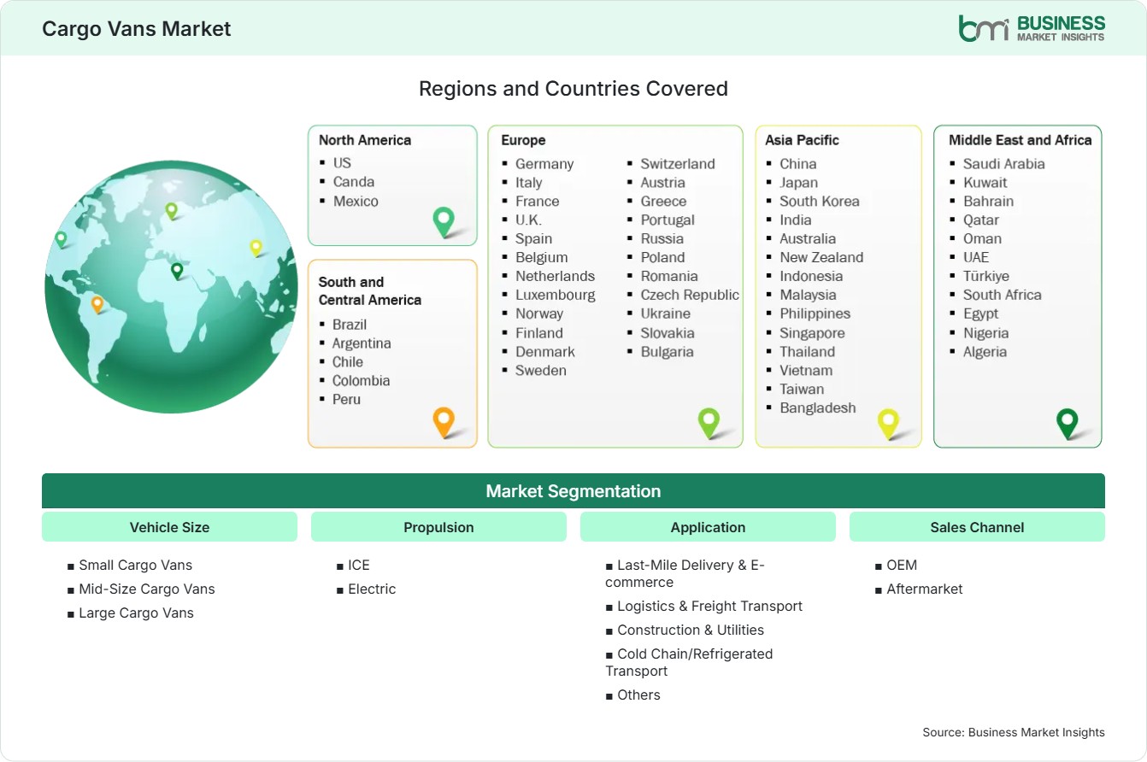Select Germany in the Europe list
The width and height of the screenshot is (1147, 762).
(x=544, y=164)
